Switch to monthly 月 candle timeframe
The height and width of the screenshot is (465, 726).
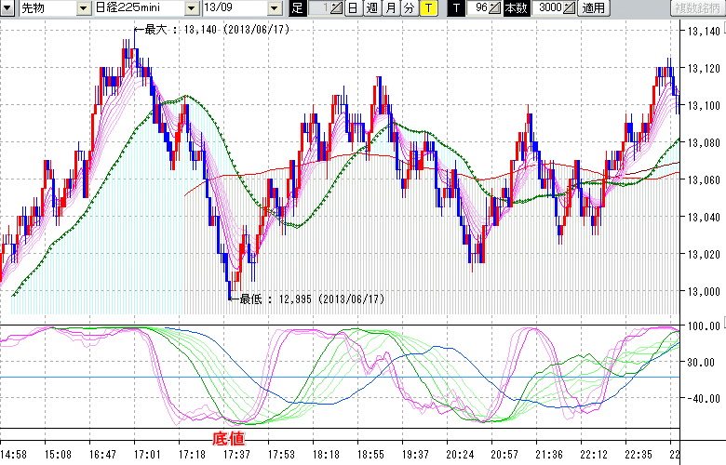pos(390,8)
